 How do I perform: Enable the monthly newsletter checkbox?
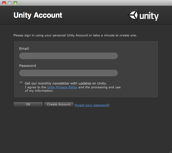coord(21,83)
